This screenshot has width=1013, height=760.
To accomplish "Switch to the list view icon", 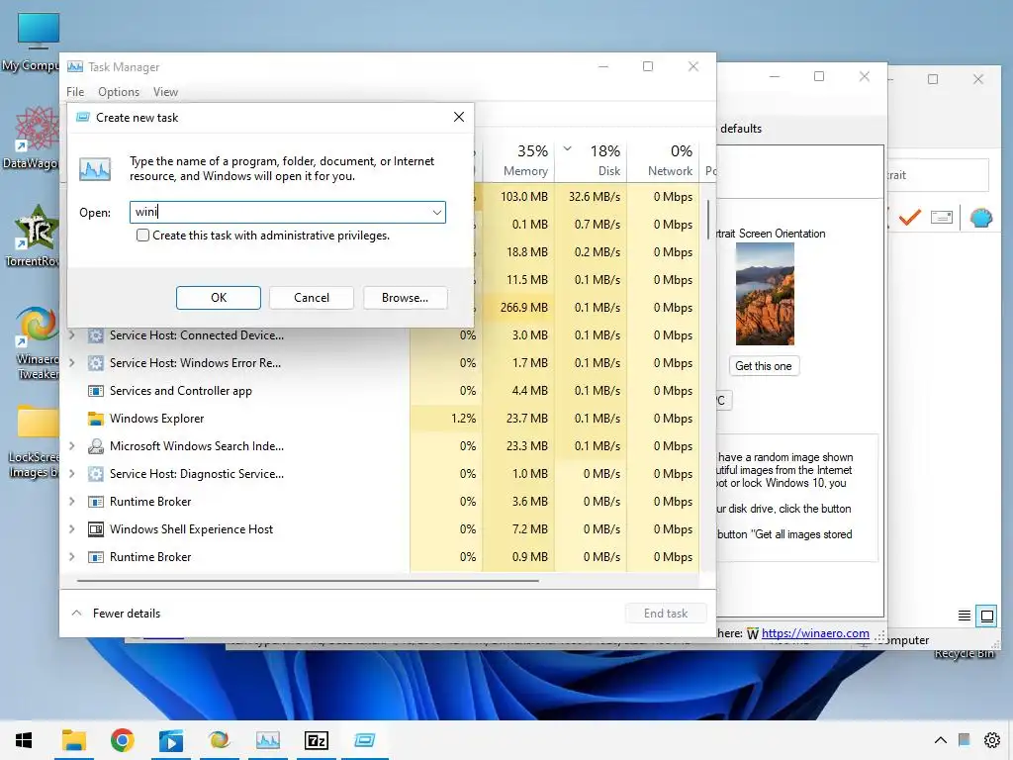I will coord(964,616).
